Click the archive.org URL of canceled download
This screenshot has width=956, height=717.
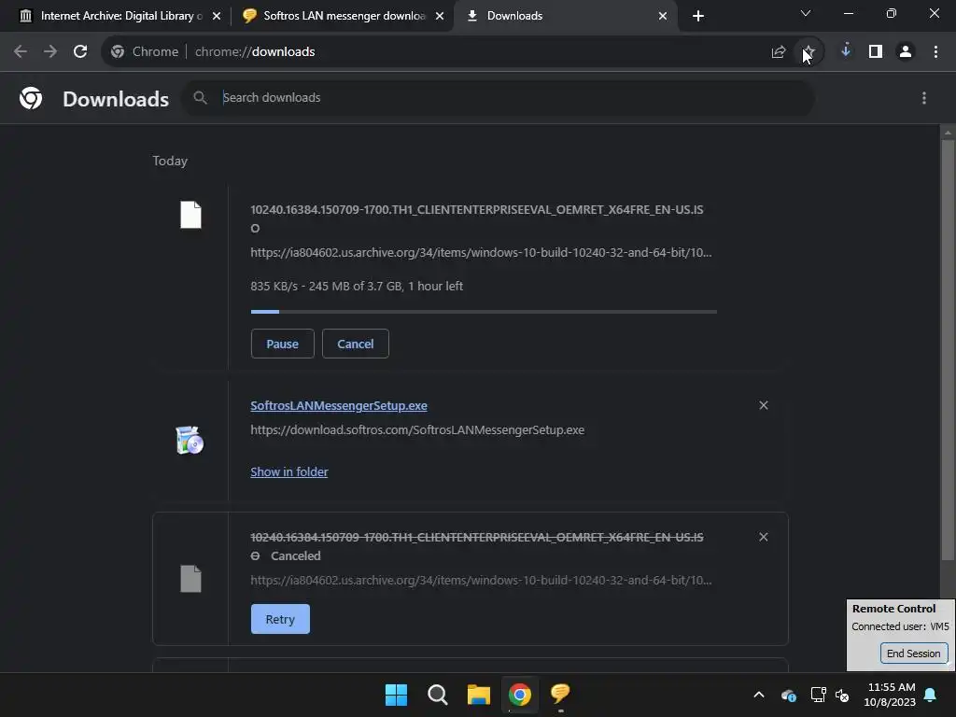click(x=481, y=581)
